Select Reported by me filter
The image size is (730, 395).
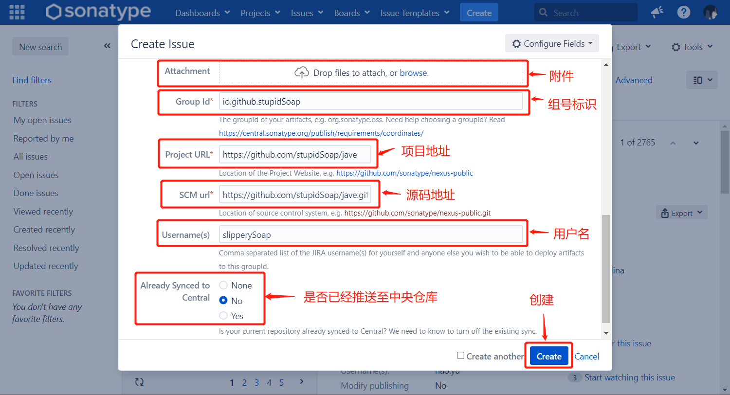(43, 139)
